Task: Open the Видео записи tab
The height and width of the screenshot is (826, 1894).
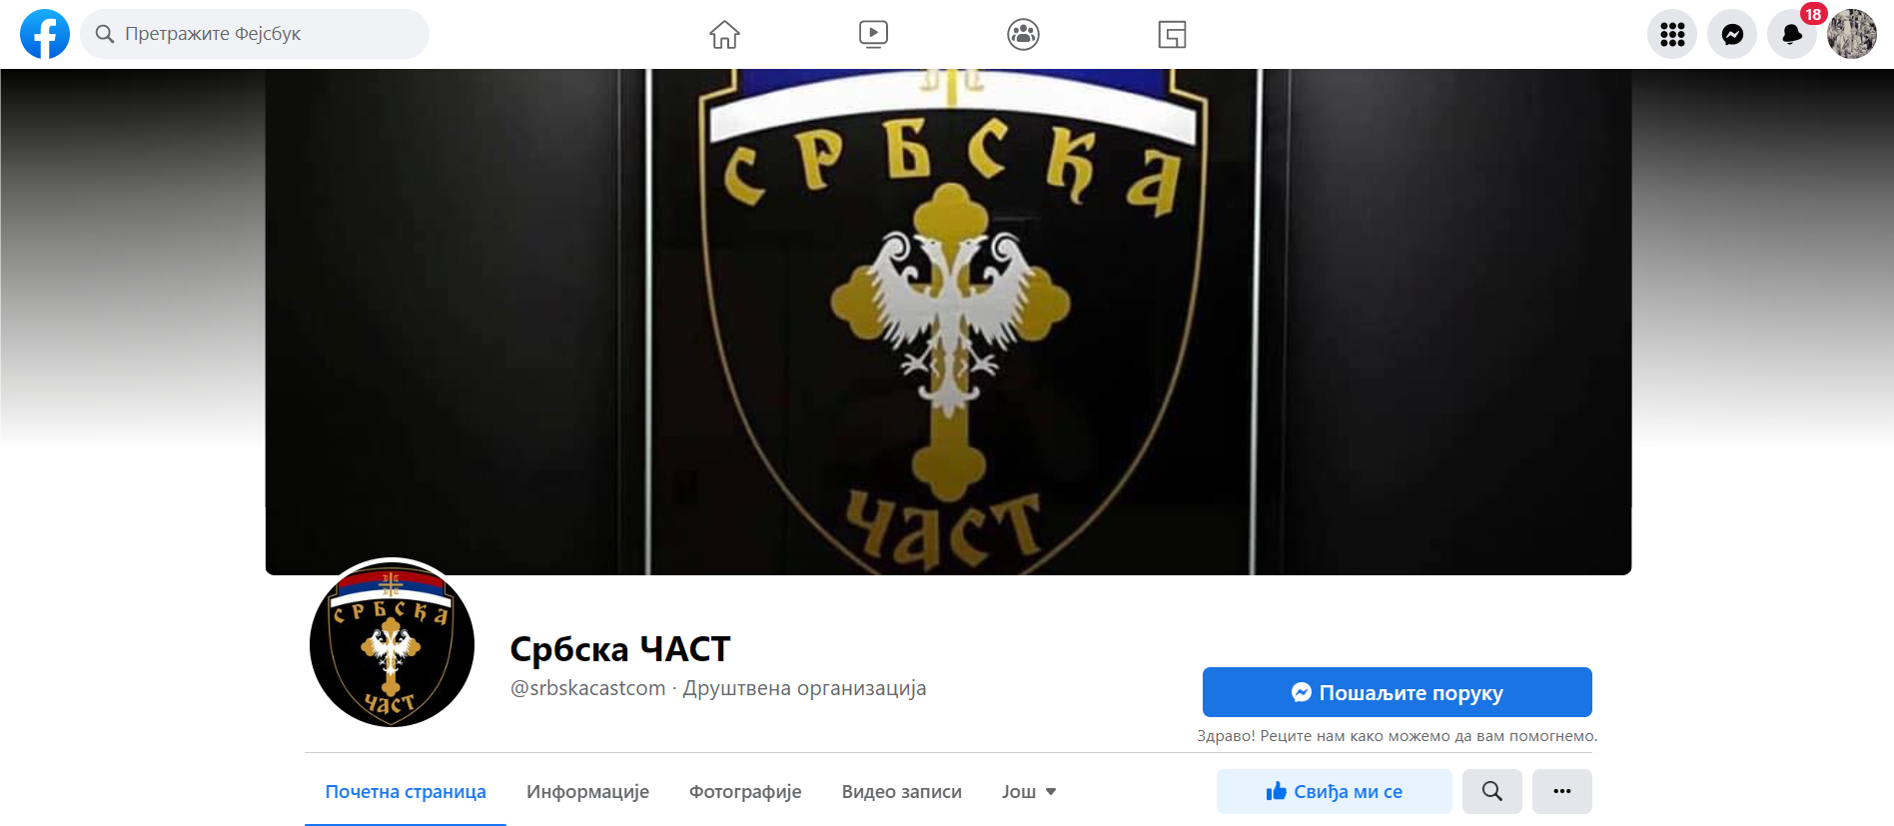Action: pos(901,792)
